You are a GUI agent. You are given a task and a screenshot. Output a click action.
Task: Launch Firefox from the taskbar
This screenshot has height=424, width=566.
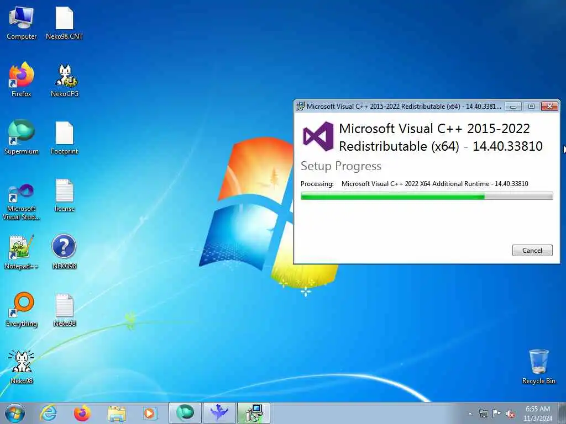click(x=82, y=413)
